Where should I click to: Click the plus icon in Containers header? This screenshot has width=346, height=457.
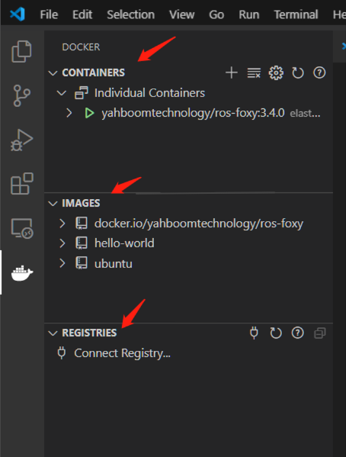tap(232, 72)
